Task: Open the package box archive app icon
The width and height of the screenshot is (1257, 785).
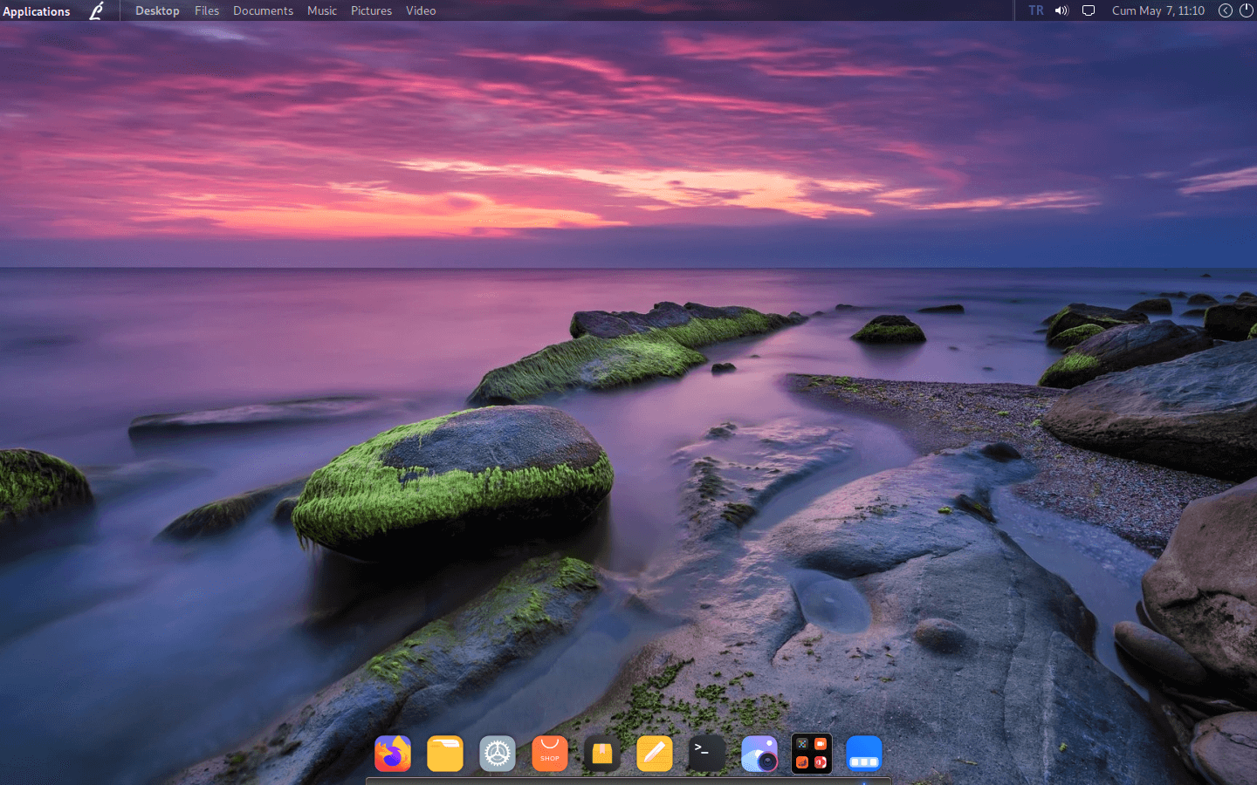Action: click(x=602, y=754)
